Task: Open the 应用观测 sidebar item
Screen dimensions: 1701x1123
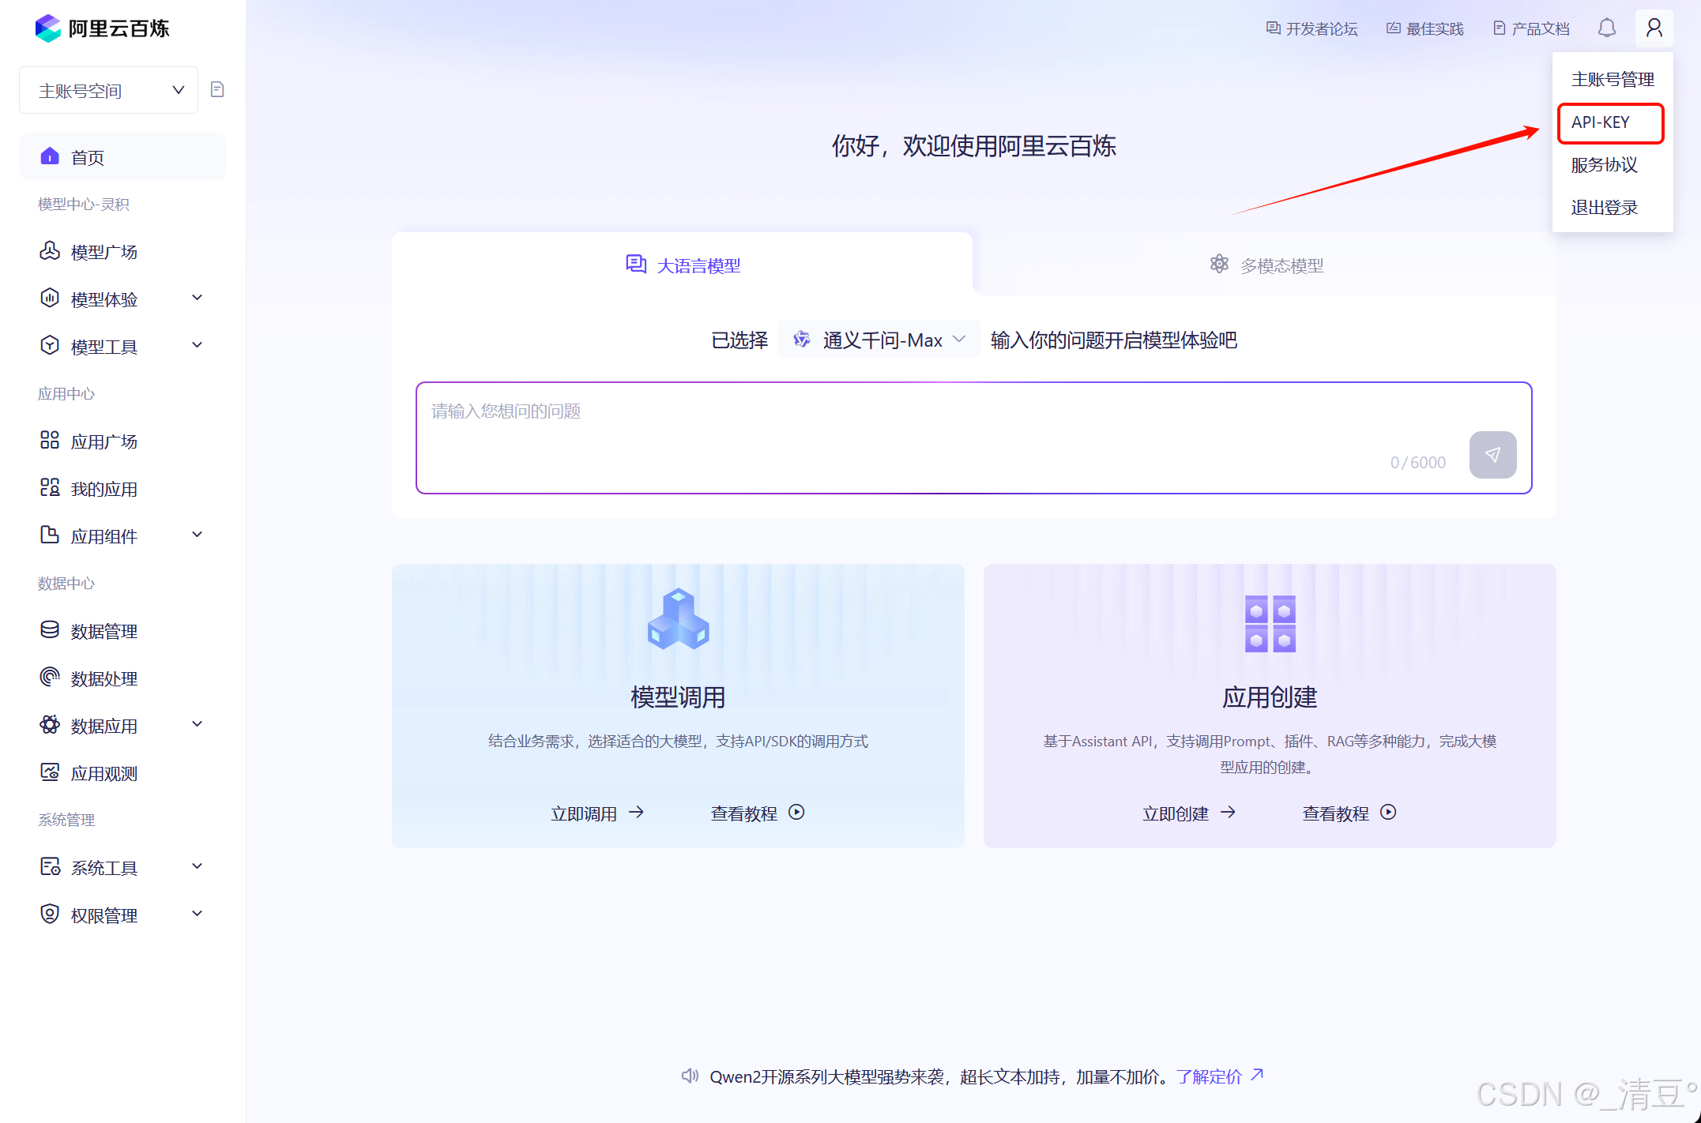Action: pos(122,772)
